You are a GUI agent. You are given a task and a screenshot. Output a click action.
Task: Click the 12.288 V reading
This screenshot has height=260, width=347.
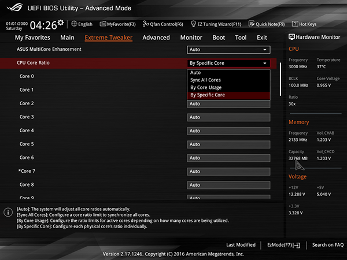[x=297, y=194]
